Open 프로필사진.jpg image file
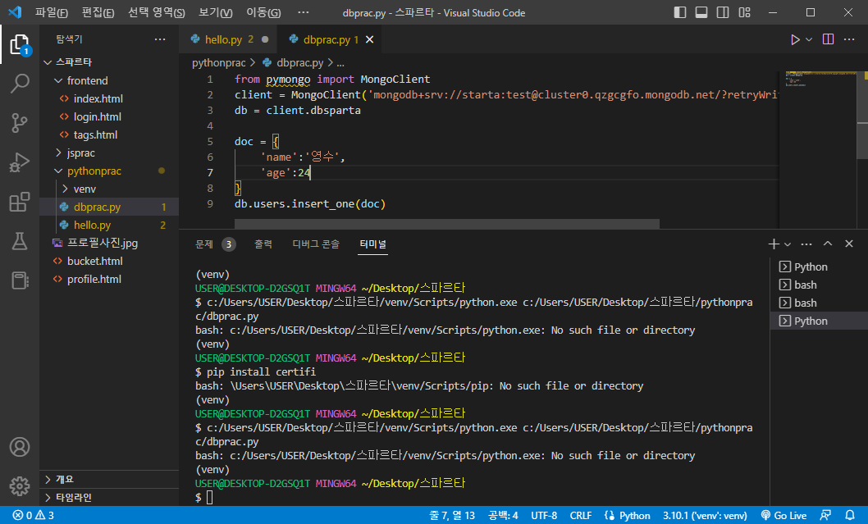The width and height of the screenshot is (868, 524). pyautogui.click(x=109, y=243)
